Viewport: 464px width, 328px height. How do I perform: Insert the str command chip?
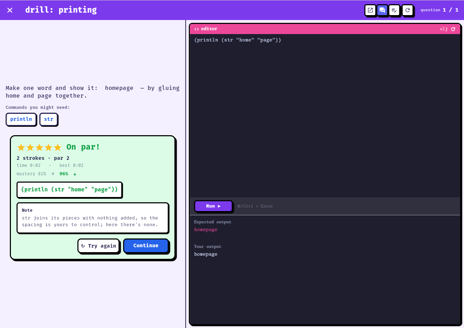click(49, 119)
